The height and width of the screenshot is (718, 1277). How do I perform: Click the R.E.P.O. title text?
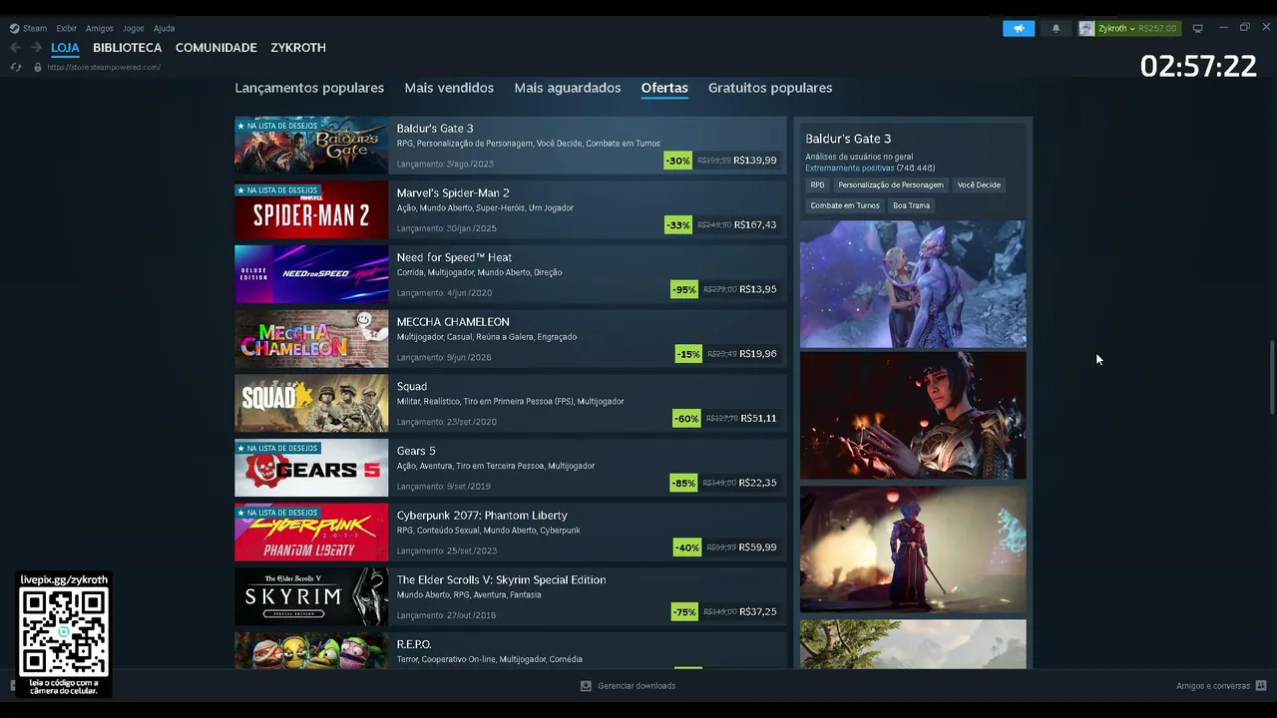pyautogui.click(x=414, y=644)
